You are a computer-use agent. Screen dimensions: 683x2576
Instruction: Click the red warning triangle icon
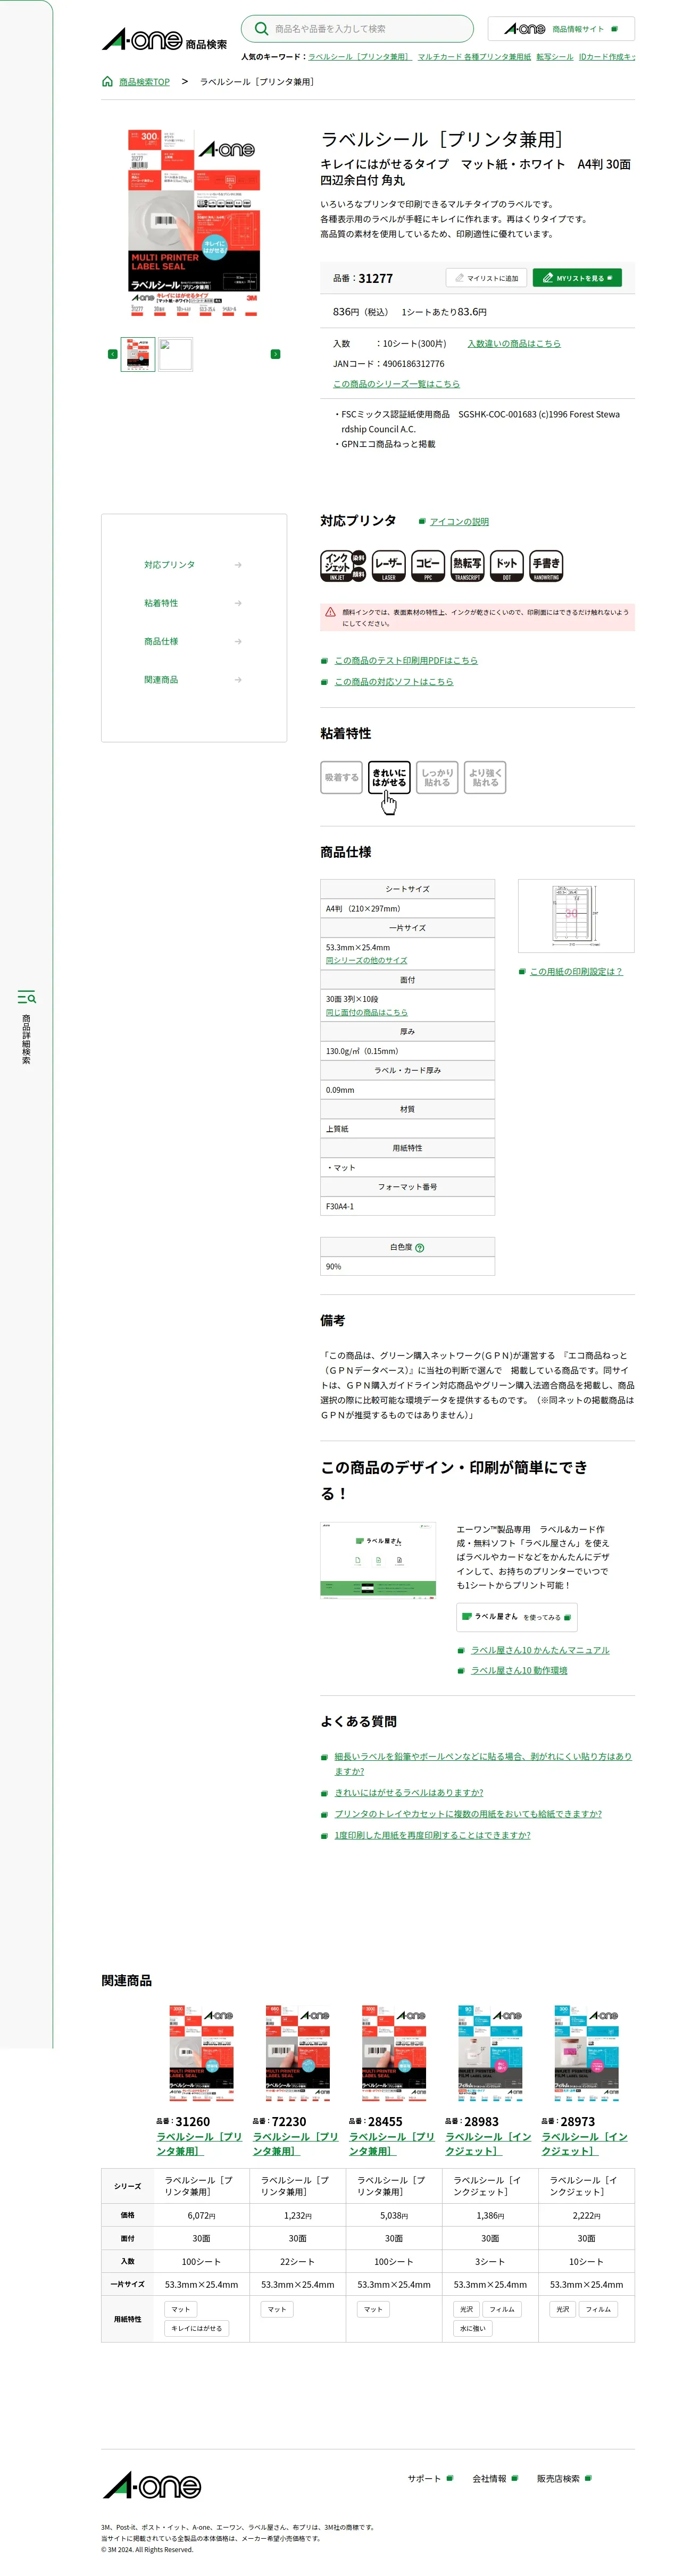click(330, 612)
